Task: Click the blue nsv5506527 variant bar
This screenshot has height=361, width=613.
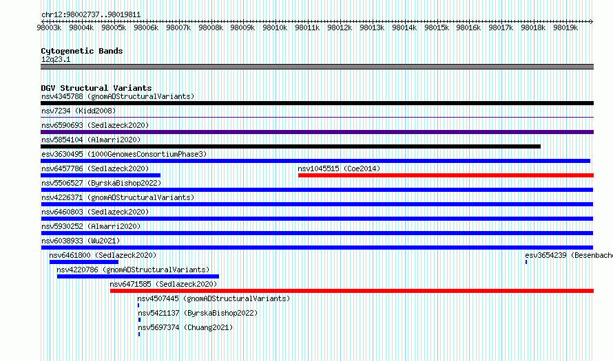Action: [x=317, y=190]
